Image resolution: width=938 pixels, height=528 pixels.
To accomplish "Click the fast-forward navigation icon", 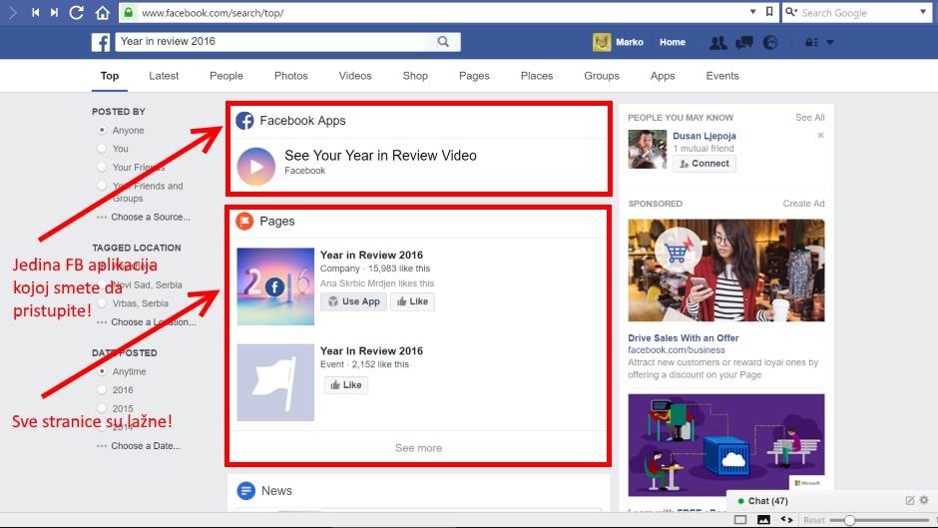I will pos(55,12).
